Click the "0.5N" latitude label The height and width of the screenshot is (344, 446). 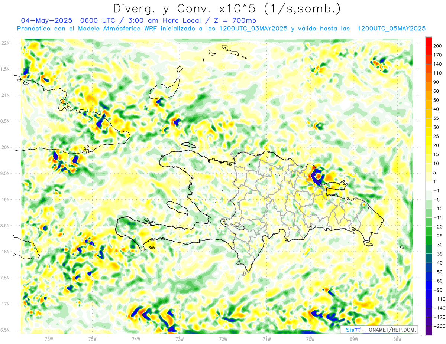coord(5,121)
